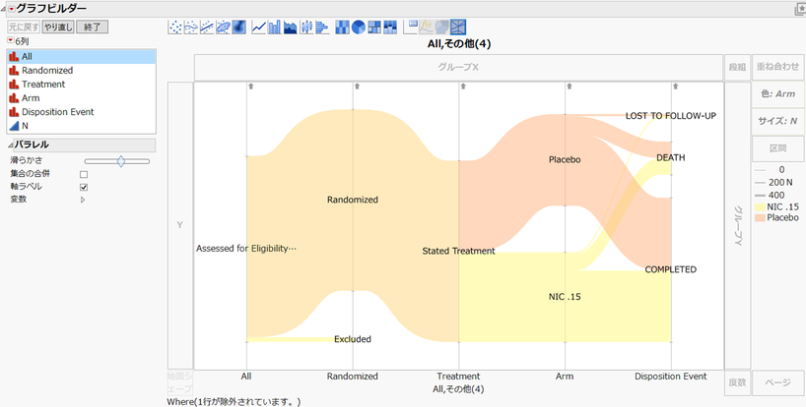Select the Randomized column in list
The width and height of the screenshot is (806, 407).
81,70
